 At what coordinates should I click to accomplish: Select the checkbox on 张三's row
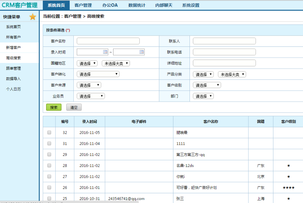coord(49,199)
